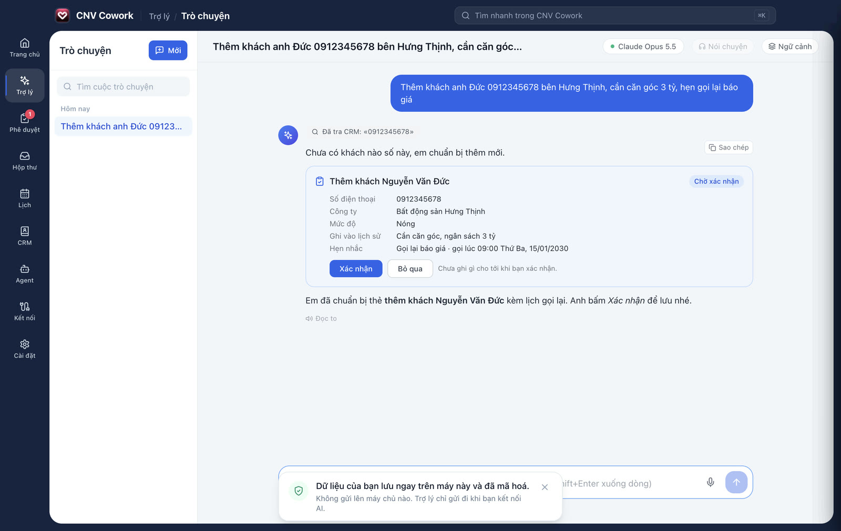Click Đọc to read aloud

pos(321,318)
